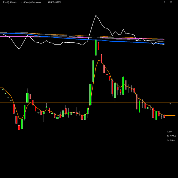
Task: Click the last red candlestick on the right
Action: (x=164, y=116)
